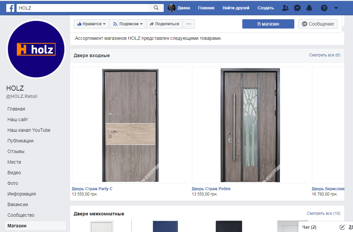Image resolution: width=353 pixels, height=232 pixels.
Task: Open the three-dots more options button
Action: click(189, 24)
